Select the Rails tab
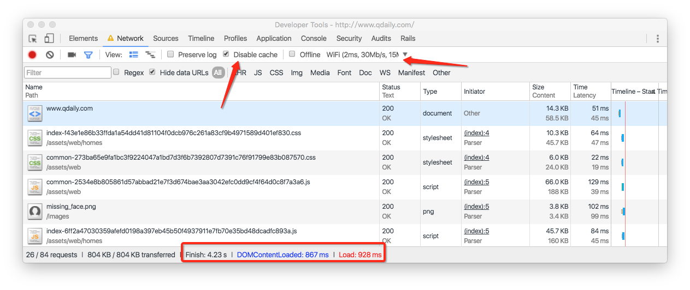Image resolution: width=690 pixels, height=290 pixels. point(408,39)
